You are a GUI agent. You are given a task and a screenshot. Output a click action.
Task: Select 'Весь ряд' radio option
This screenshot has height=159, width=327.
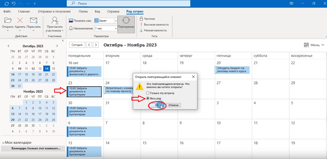point(148,99)
